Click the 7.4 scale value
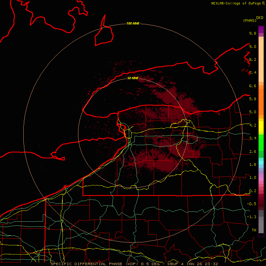Image resolution: width=266 pixels, height=266 pixels. click(253, 73)
